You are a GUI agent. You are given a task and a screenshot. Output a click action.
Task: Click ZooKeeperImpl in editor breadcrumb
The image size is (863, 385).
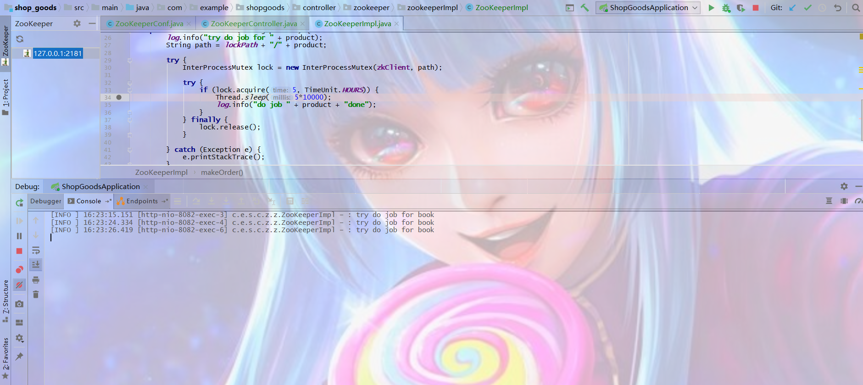pos(161,173)
